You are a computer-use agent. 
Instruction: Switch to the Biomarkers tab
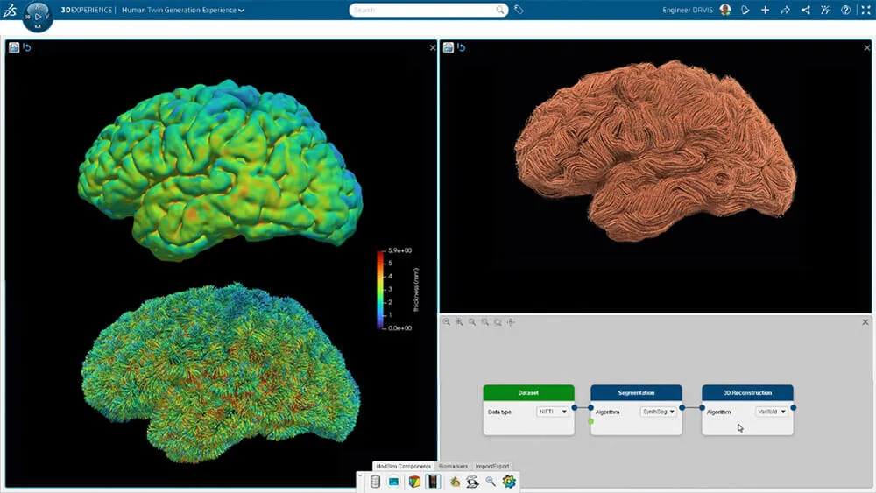click(x=453, y=466)
